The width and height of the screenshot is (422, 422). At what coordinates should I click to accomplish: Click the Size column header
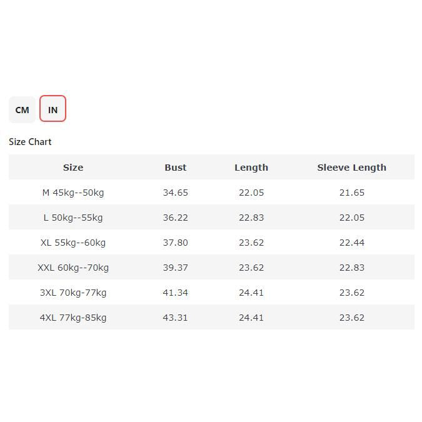[x=73, y=168]
